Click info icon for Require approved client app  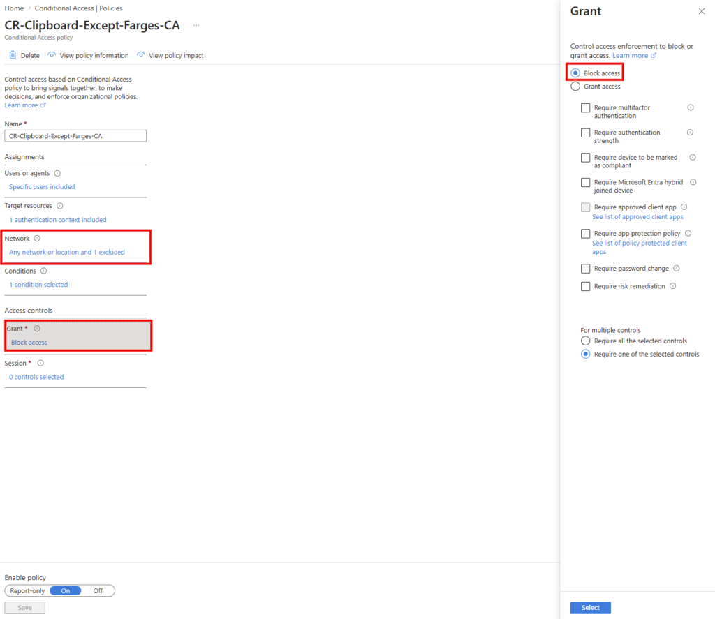click(x=684, y=207)
